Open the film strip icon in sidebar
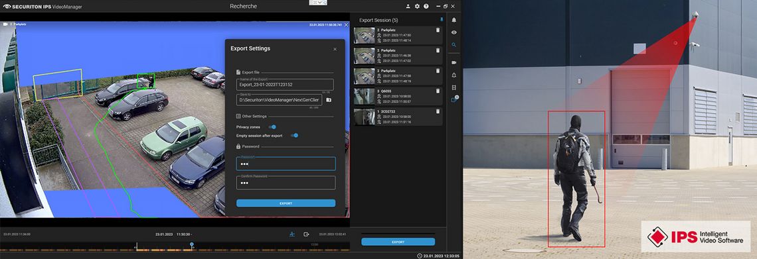 click(454, 87)
